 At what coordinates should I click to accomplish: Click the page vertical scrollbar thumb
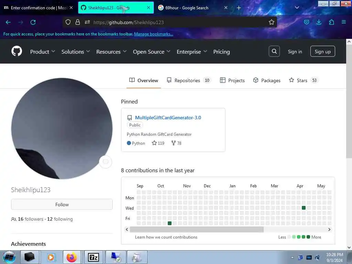click(x=349, y=101)
